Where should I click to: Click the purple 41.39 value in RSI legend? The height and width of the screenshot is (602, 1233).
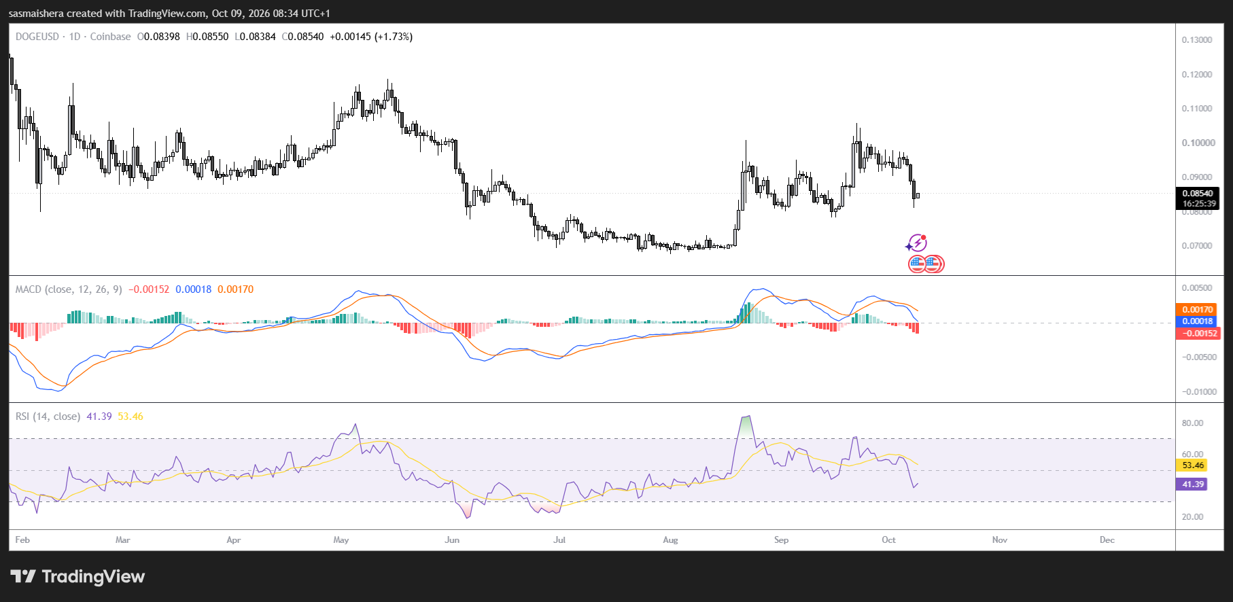(99, 417)
